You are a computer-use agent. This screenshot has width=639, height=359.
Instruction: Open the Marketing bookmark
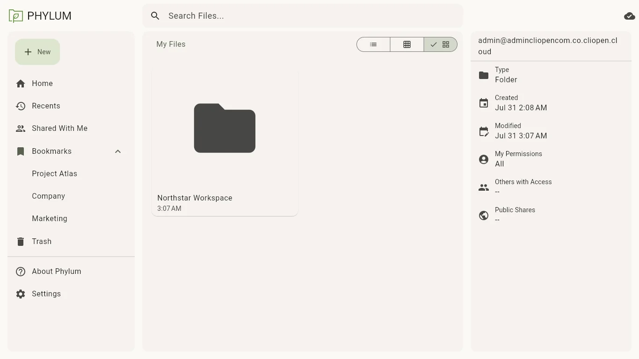click(50, 219)
